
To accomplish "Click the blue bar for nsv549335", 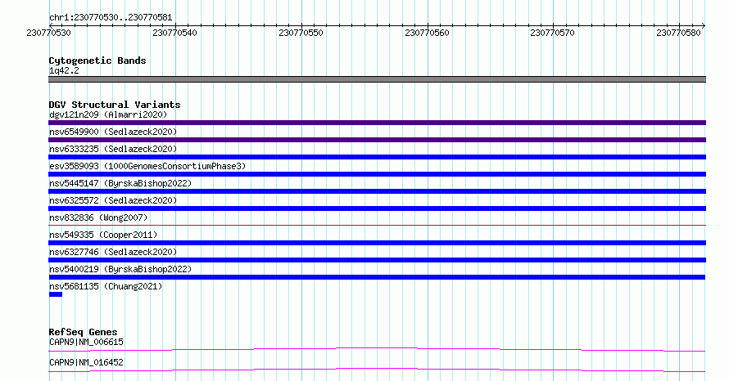I will (377, 243).
